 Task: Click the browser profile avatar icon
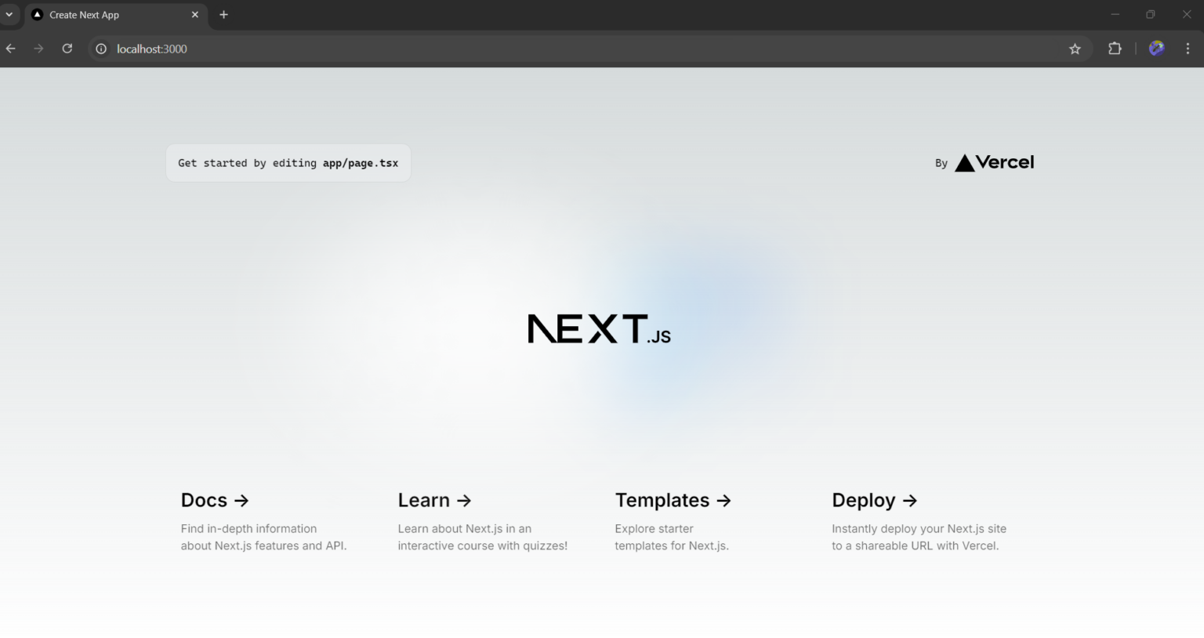click(1155, 48)
